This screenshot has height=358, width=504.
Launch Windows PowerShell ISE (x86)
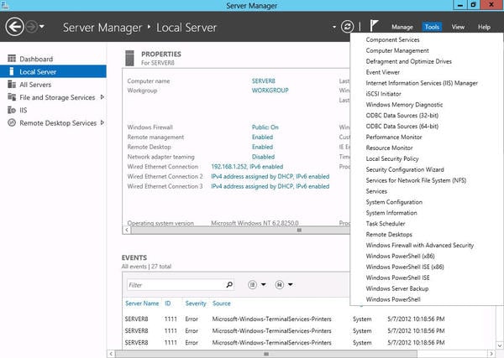click(405, 267)
